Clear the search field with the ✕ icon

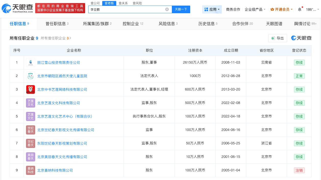tap(167, 9)
